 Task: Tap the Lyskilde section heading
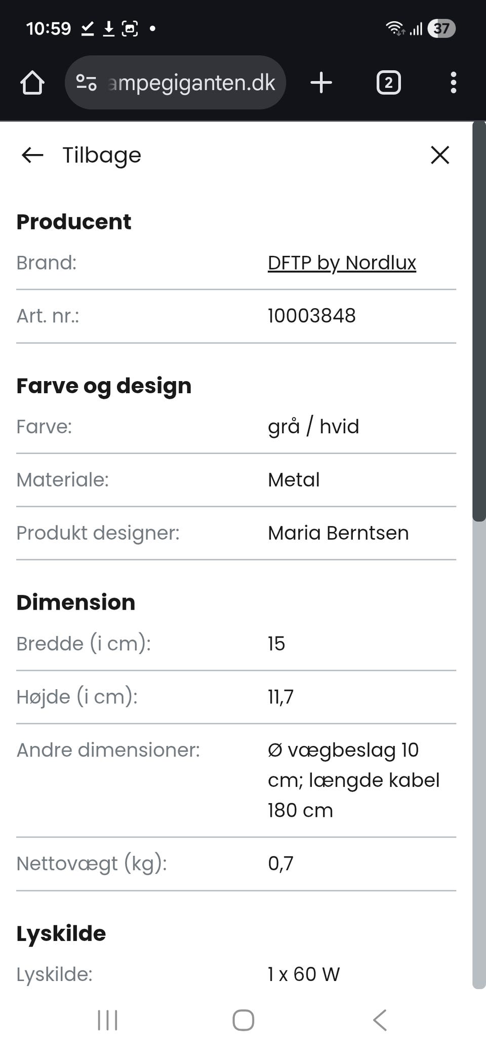pos(61,933)
